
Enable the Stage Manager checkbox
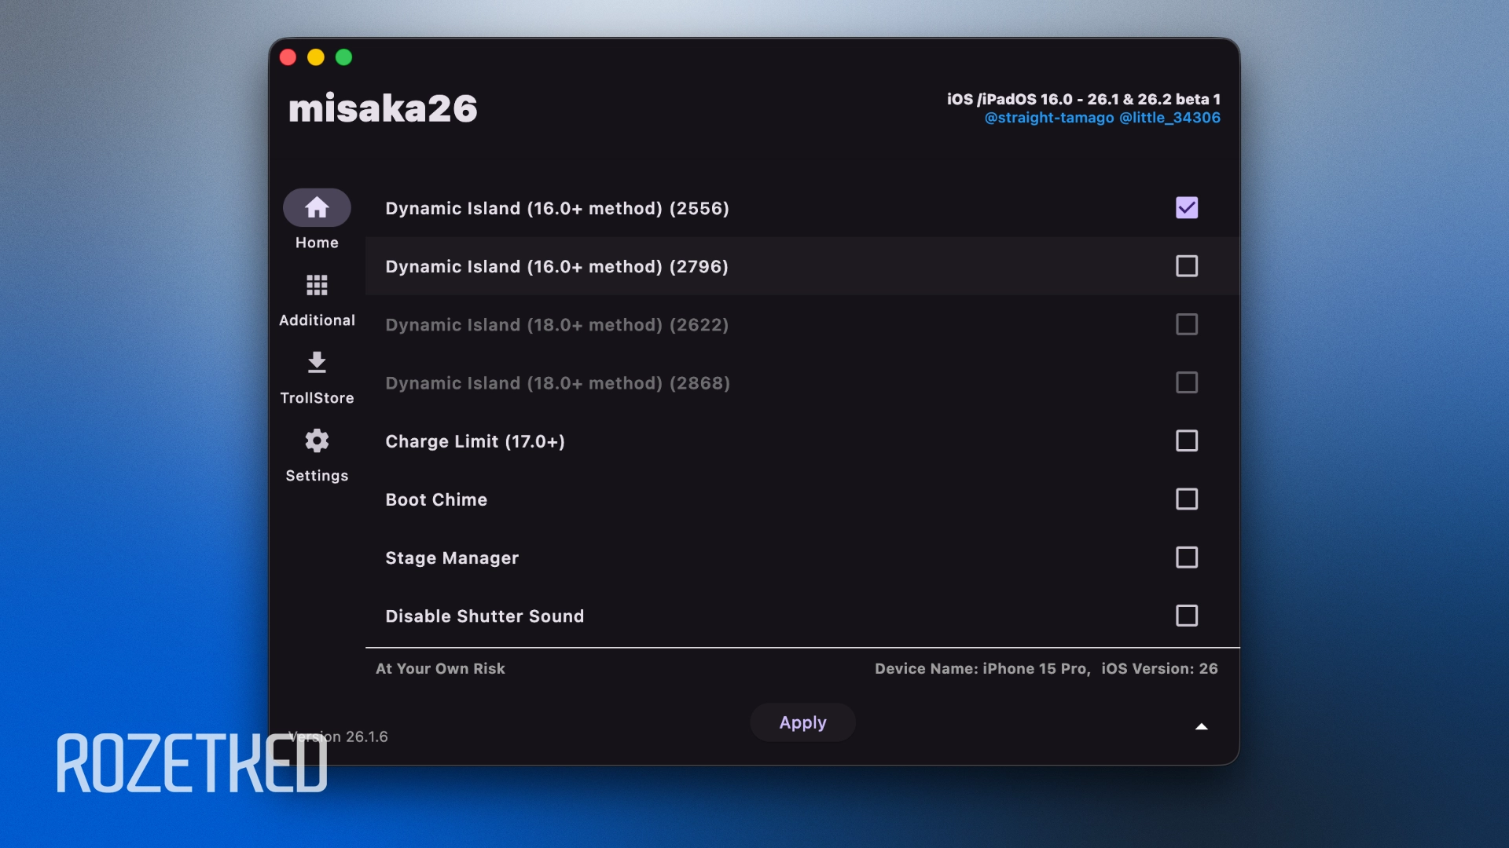(x=1186, y=557)
